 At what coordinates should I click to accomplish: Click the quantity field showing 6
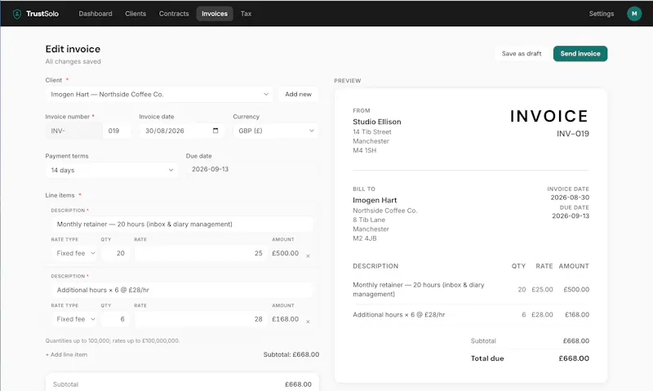[x=114, y=319]
